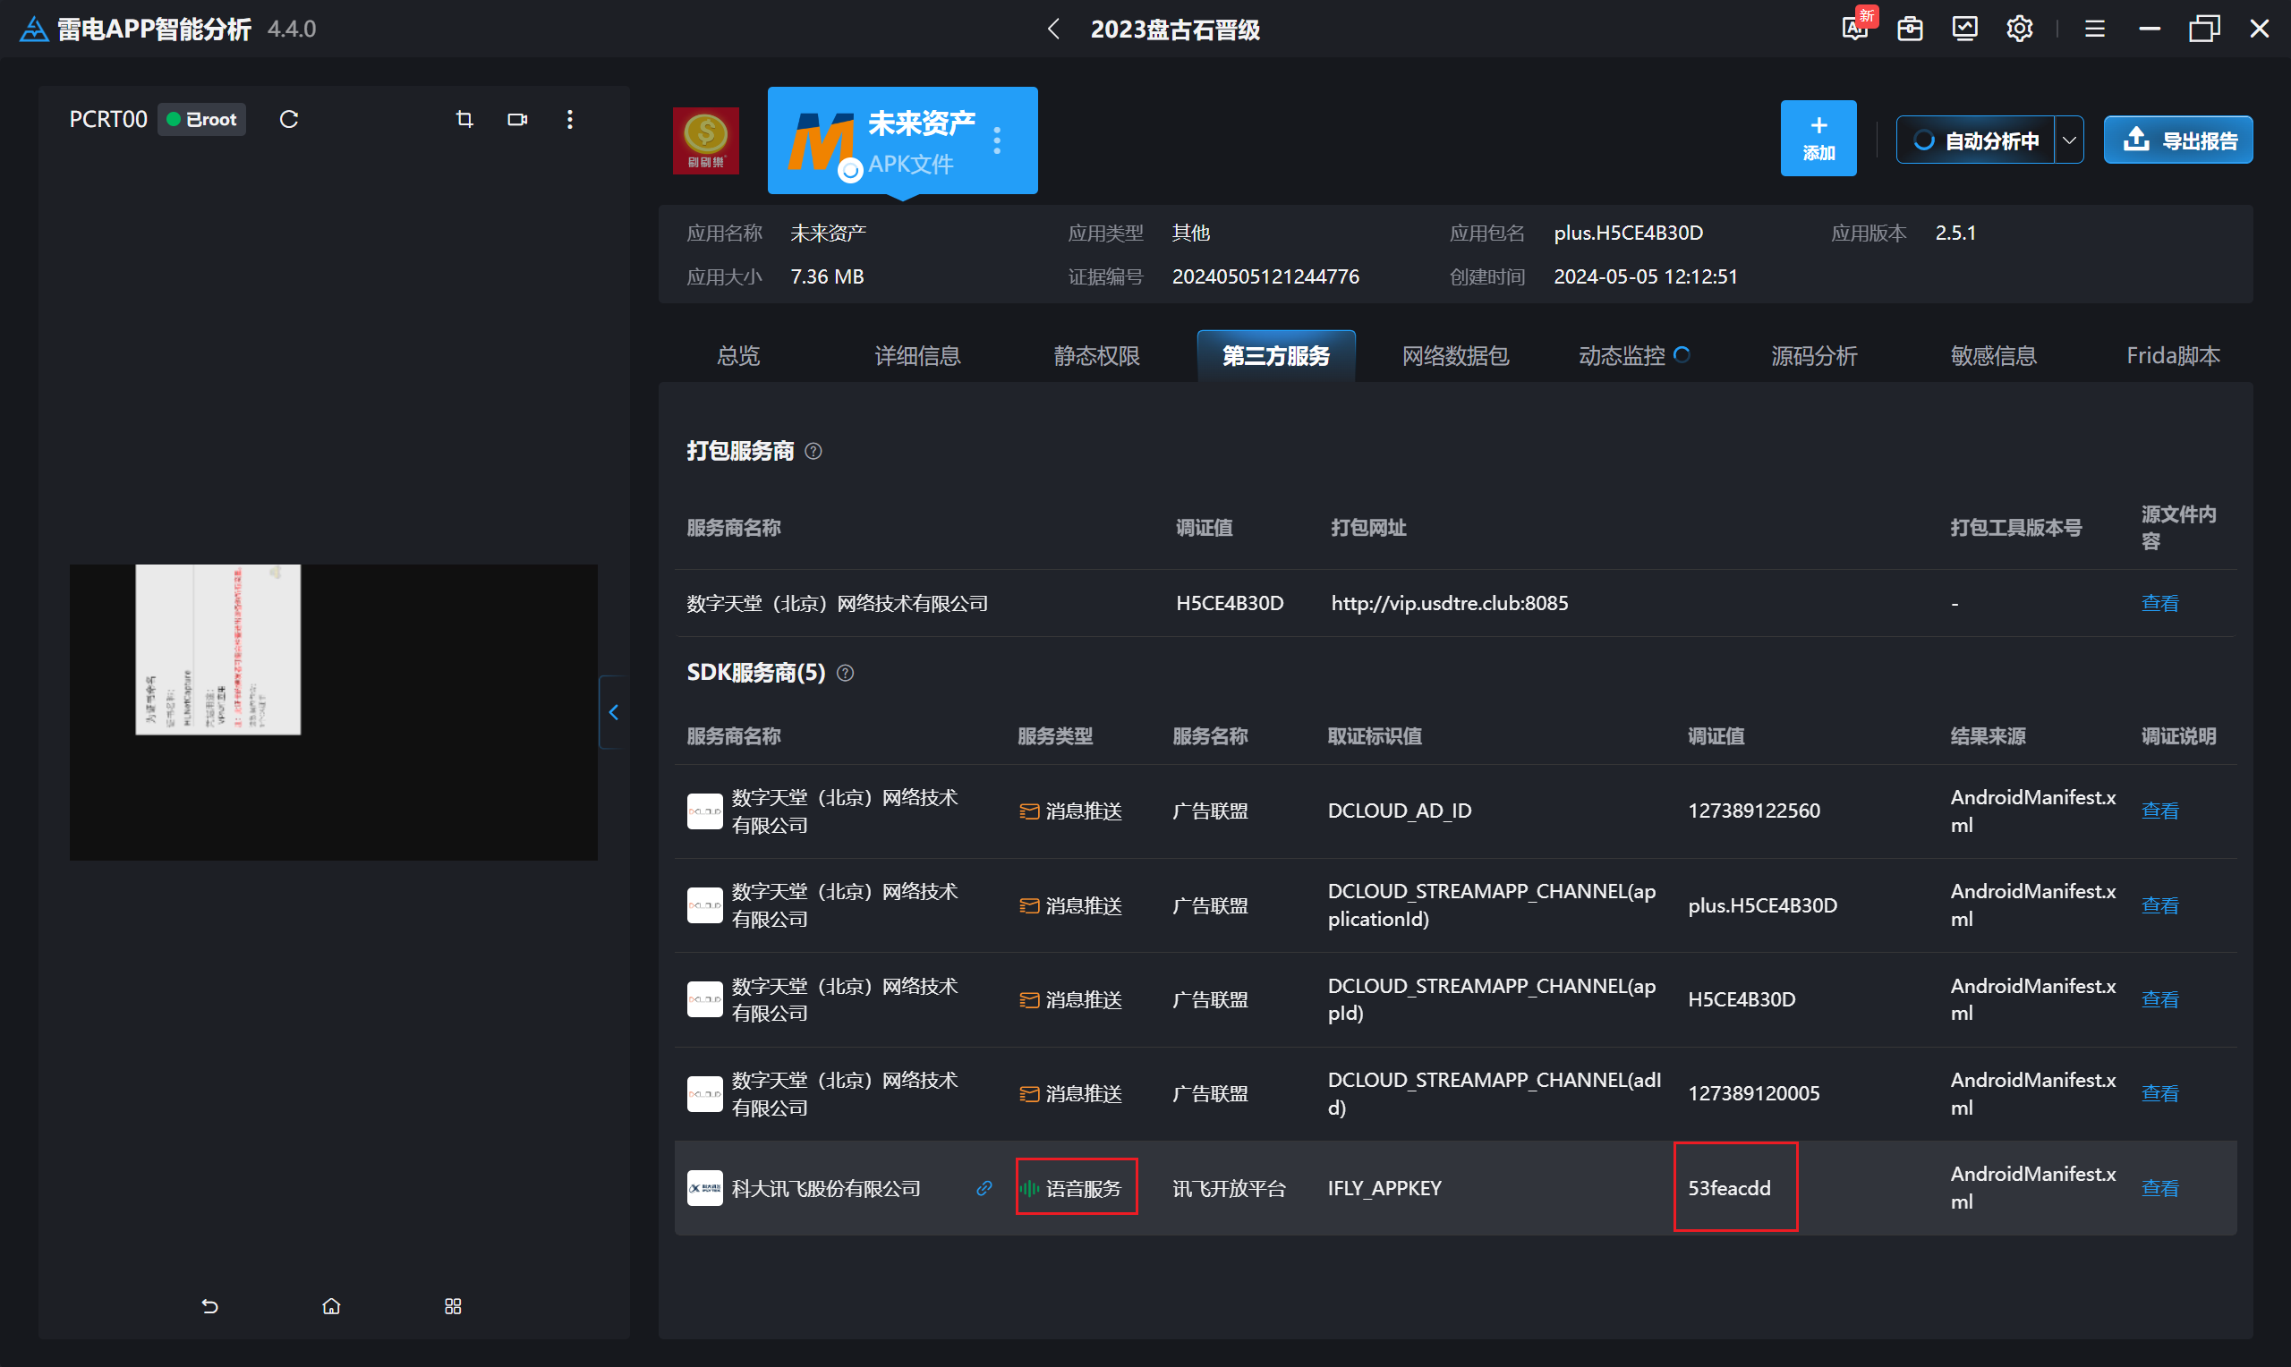Viewport: 2291px width, 1367px height.
Task: Click the 讯飞开放平台 service name
Action: coord(1229,1188)
